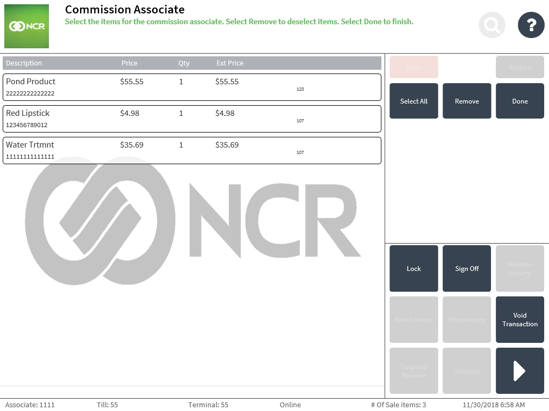Open the Keypad button
The width and height of the screenshot is (549, 411).
pos(519,67)
